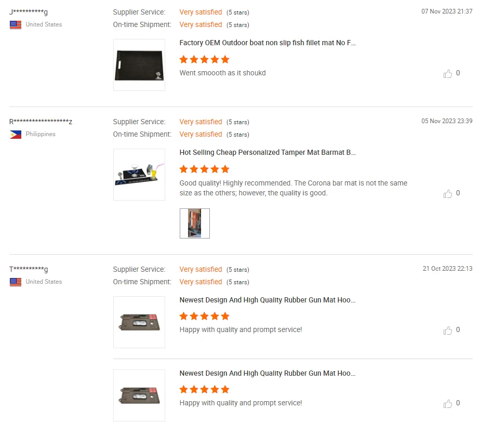Click thumbs-up on last Rubber Gun Mat review
493x423 pixels.
[448, 404]
